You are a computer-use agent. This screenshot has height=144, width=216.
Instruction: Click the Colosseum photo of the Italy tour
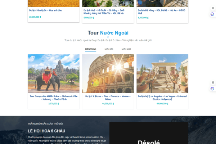(x=108, y=73)
